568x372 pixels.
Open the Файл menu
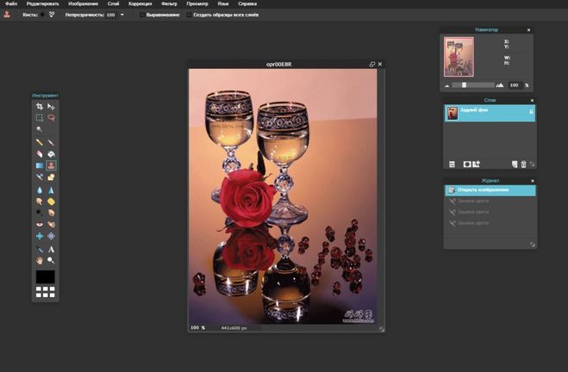pos(10,4)
